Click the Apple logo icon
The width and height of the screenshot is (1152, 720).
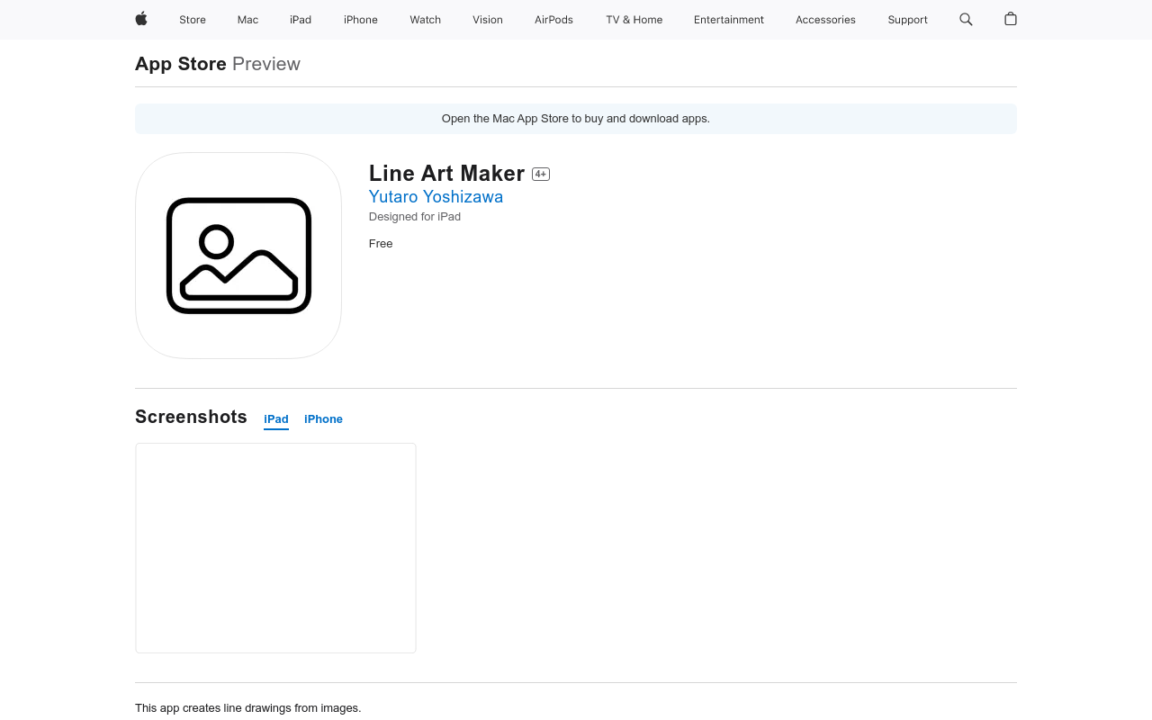click(x=141, y=19)
